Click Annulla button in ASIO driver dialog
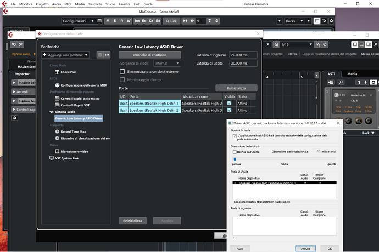 coord(305,249)
